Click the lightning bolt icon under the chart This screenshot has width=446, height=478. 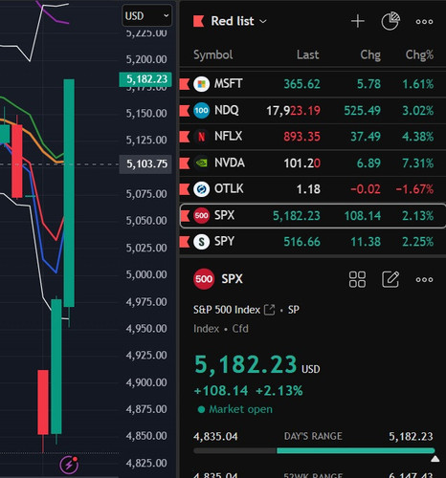[x=69, y=465]
